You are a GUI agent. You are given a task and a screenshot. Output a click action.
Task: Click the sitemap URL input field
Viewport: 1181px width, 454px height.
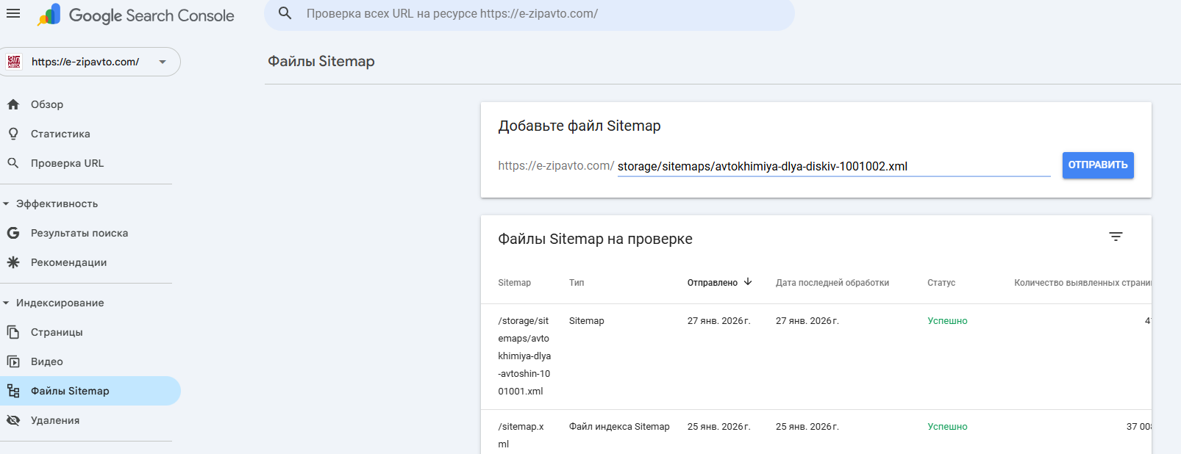click(832, 167)
